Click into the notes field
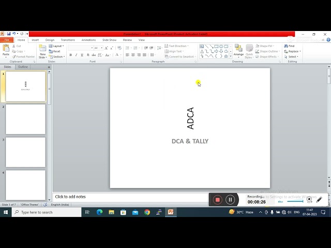The width and height of the screenshot is (331, 248). (x=131, y=197)
